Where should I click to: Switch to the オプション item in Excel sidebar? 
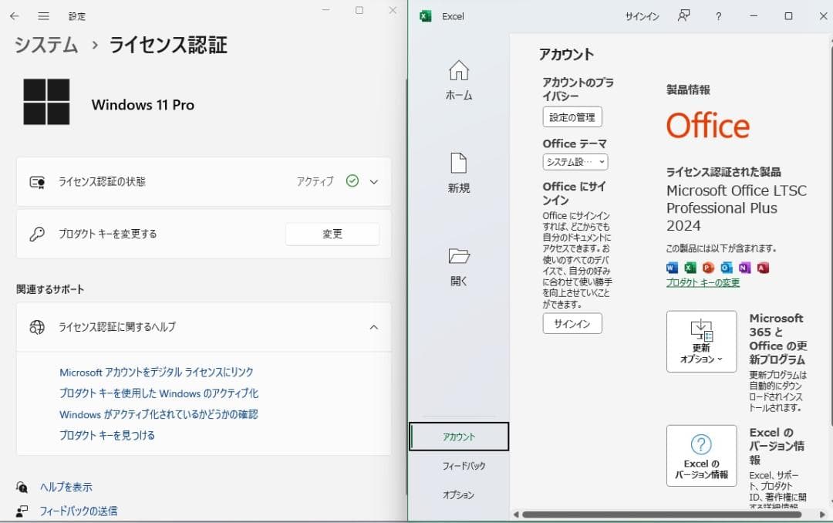point(458,494)
